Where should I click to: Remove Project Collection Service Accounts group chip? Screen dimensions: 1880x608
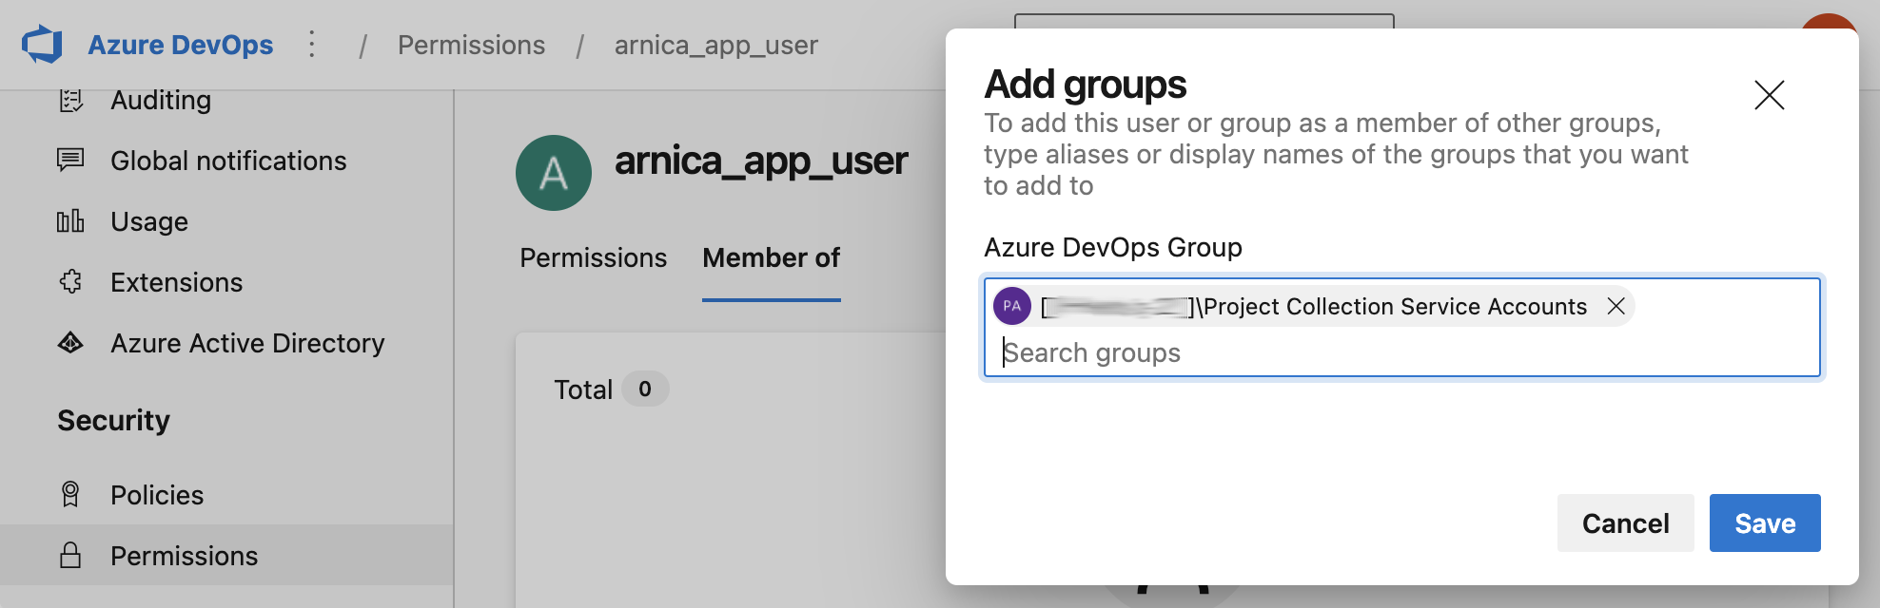pos(1616,306)
